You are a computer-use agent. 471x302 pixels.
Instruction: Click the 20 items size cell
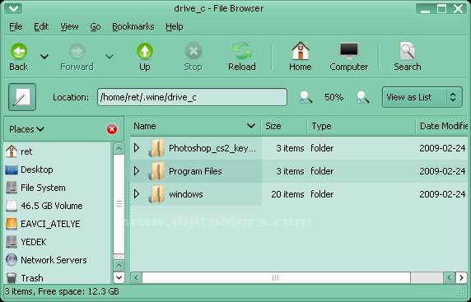point(287,194)
